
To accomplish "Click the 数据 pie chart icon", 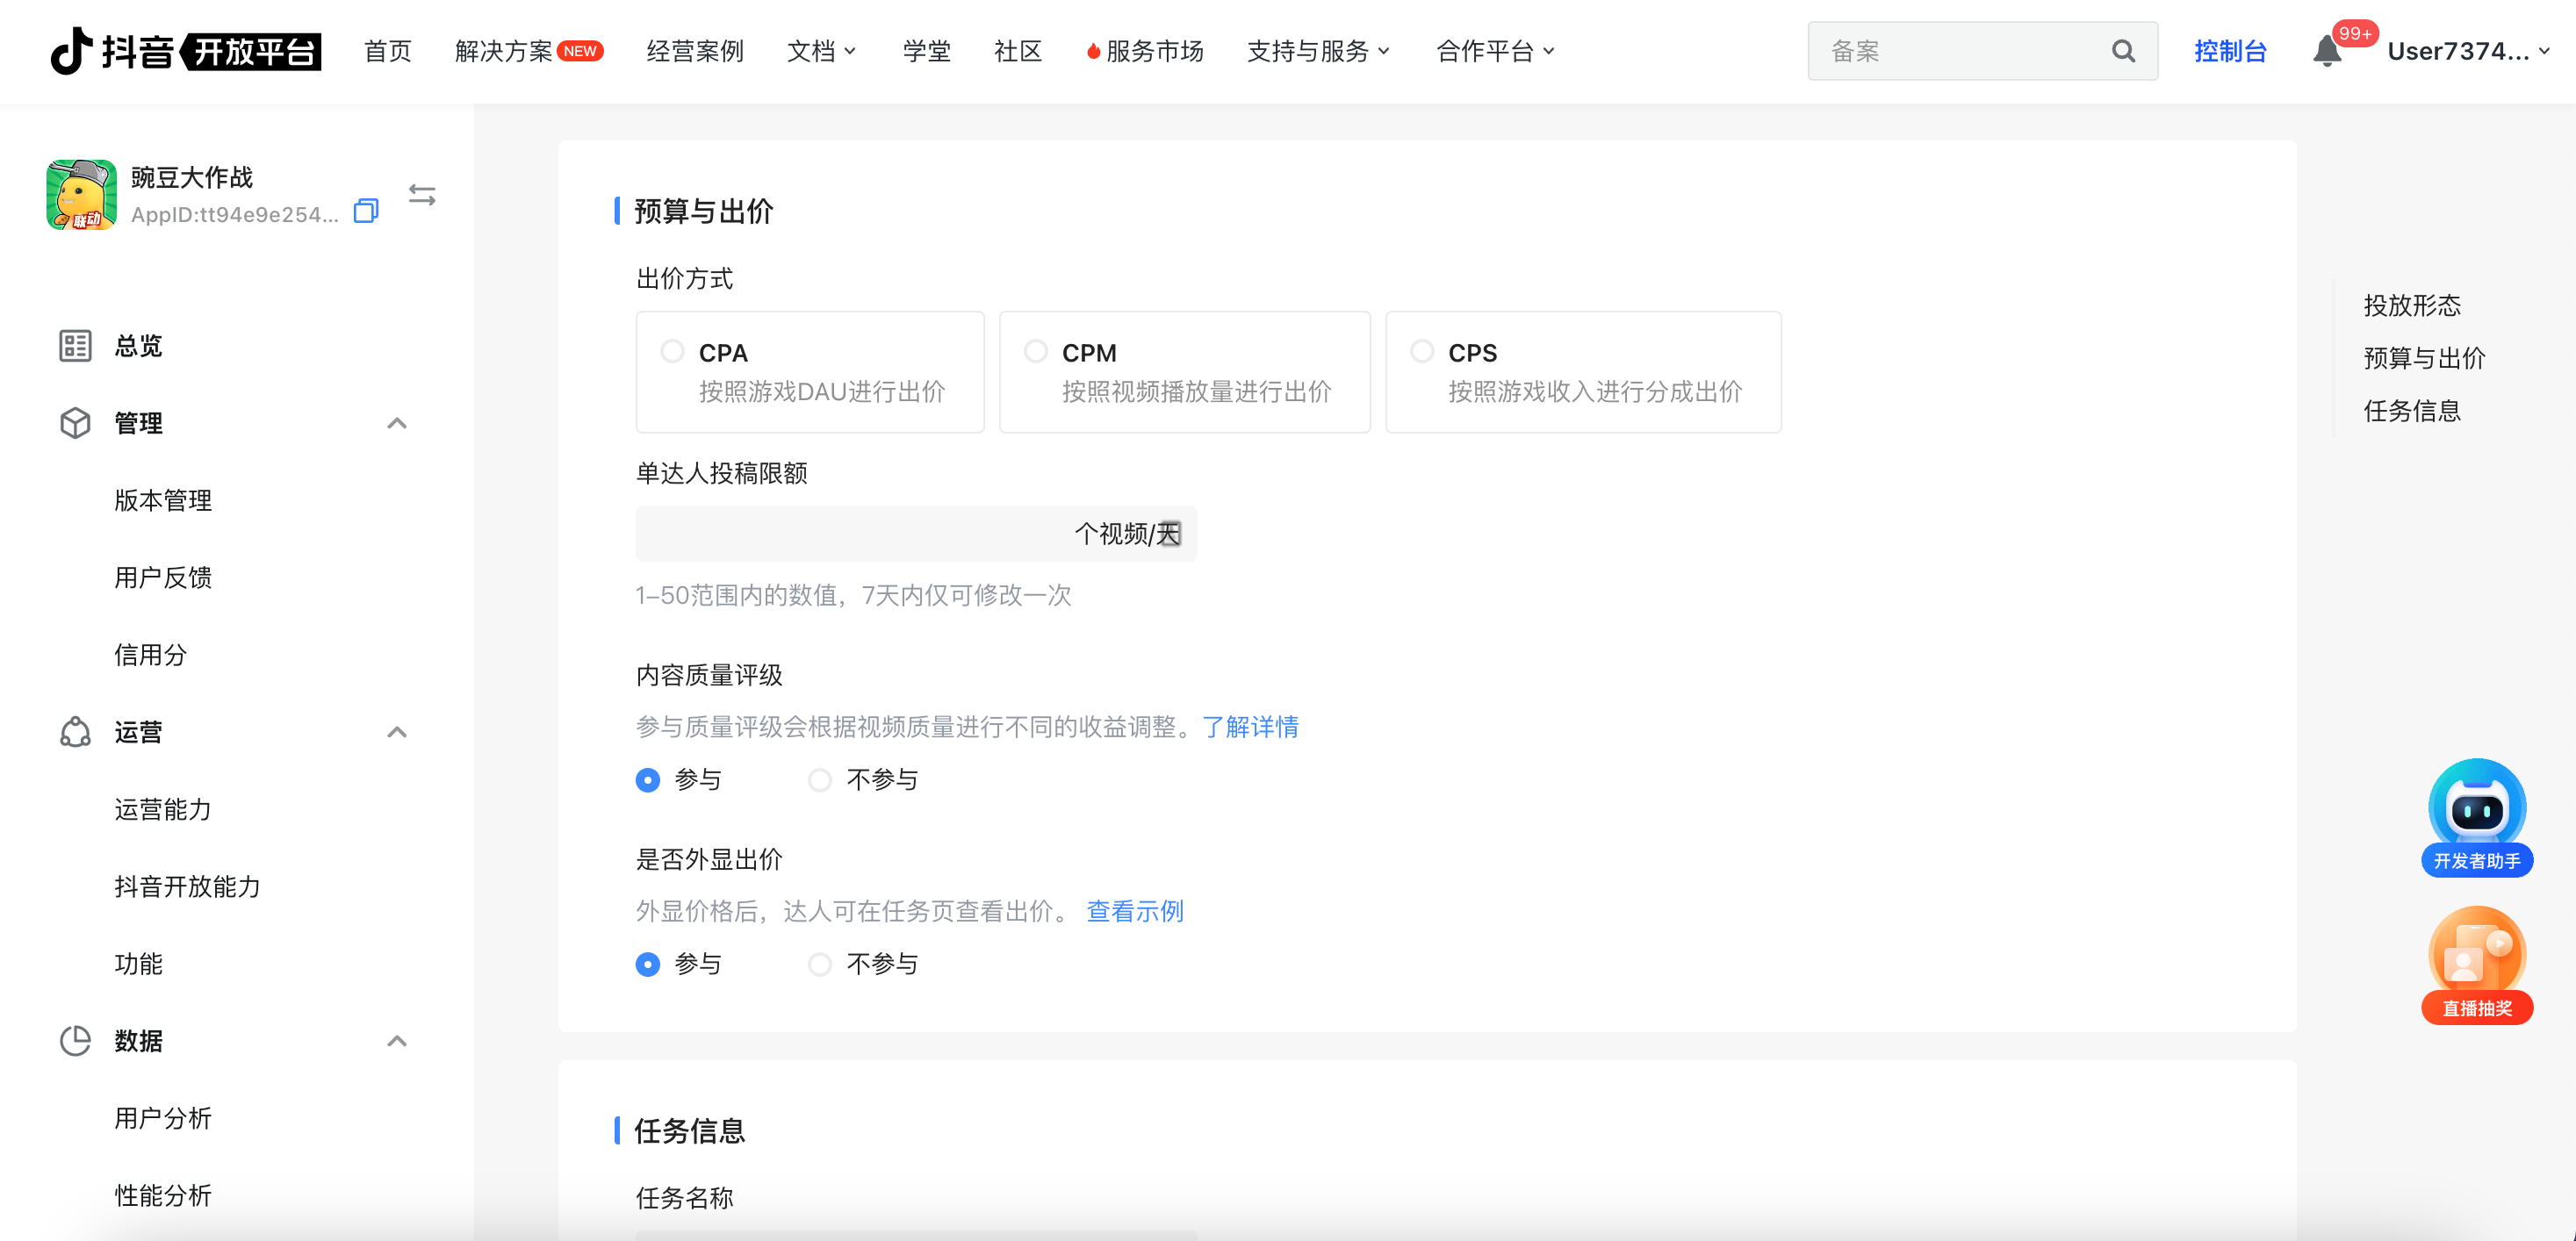I will pos(75,1041).
